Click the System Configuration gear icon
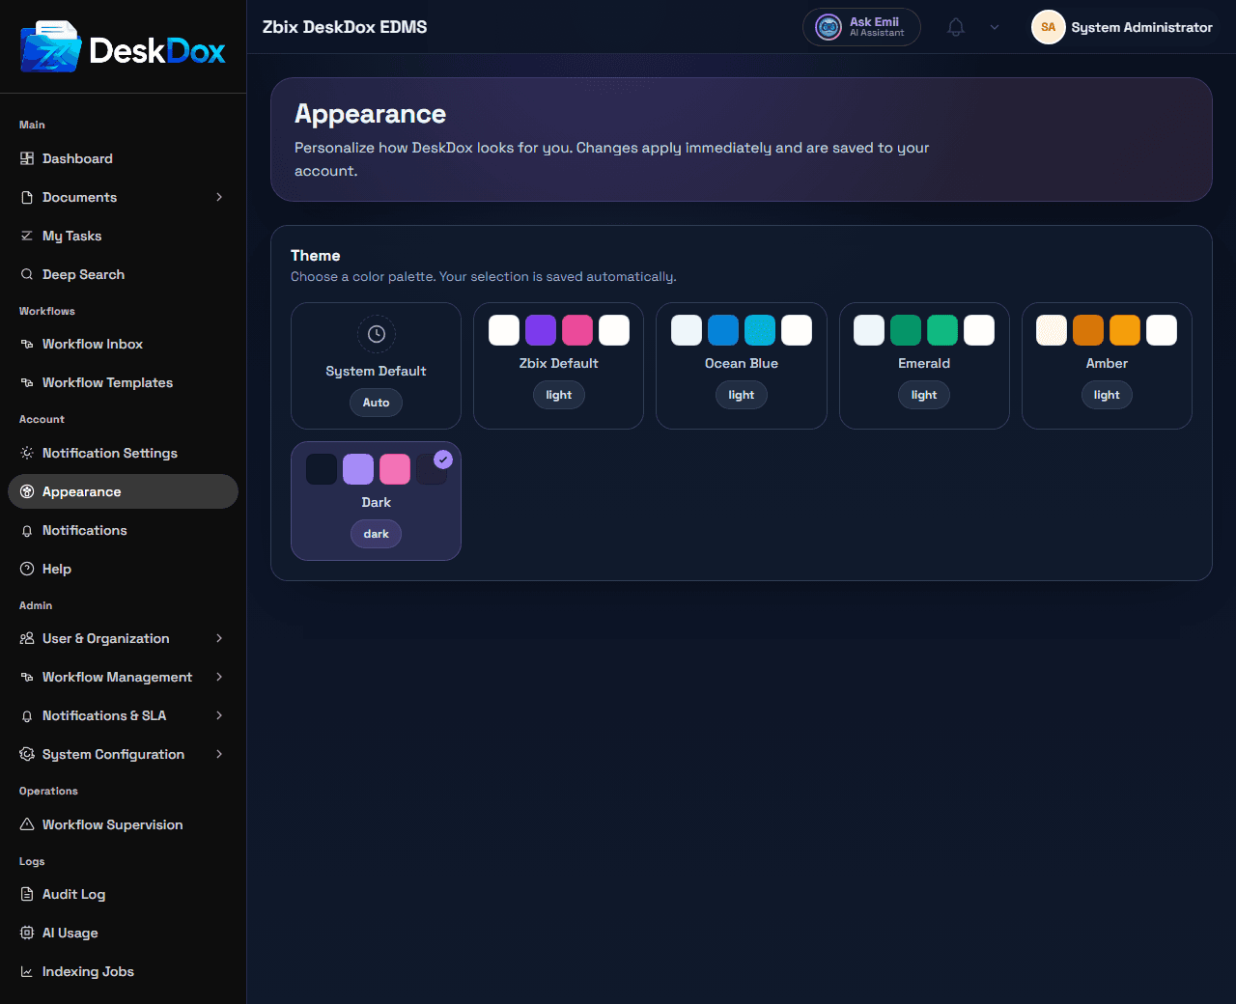This screenshot has width=1236, height=1004. 27,754
